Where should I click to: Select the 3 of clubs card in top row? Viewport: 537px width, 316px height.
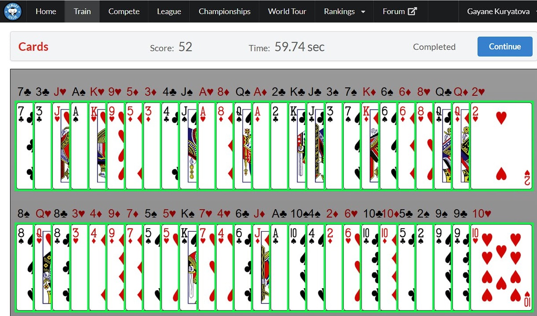43,146
